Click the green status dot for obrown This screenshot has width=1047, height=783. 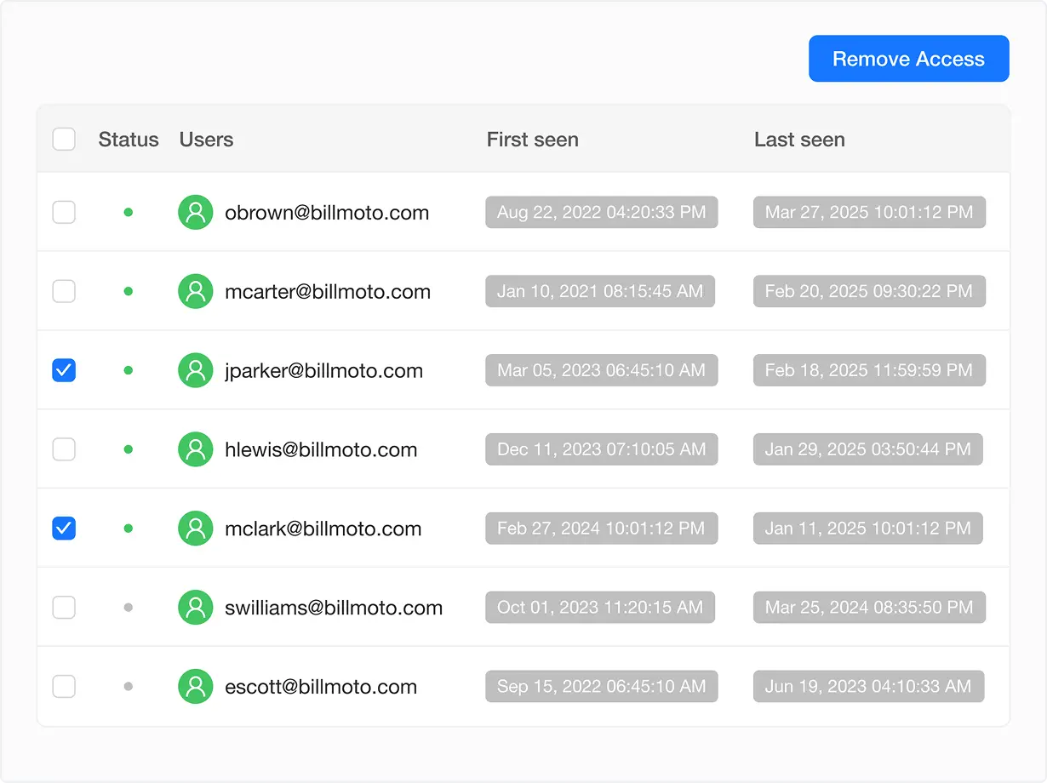click(x=128, y=212)
